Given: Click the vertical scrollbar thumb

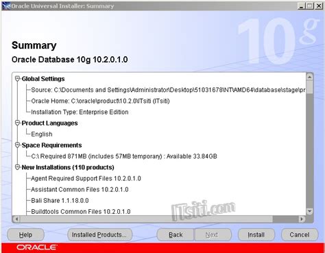Looking at the screenshot, I should [309, 87].
